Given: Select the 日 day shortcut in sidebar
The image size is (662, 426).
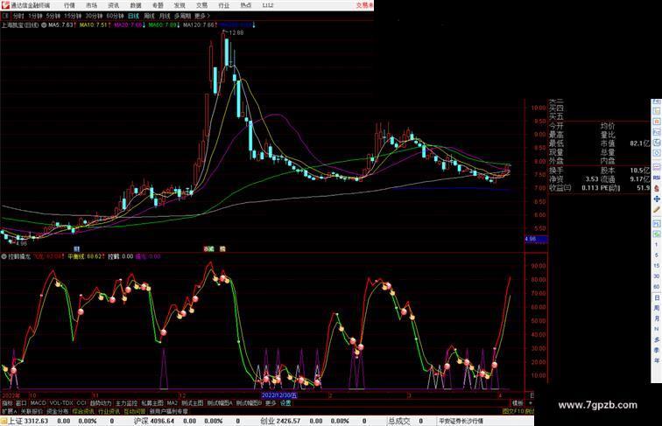Looking at the screenshot, I should [x=657, y=297].
